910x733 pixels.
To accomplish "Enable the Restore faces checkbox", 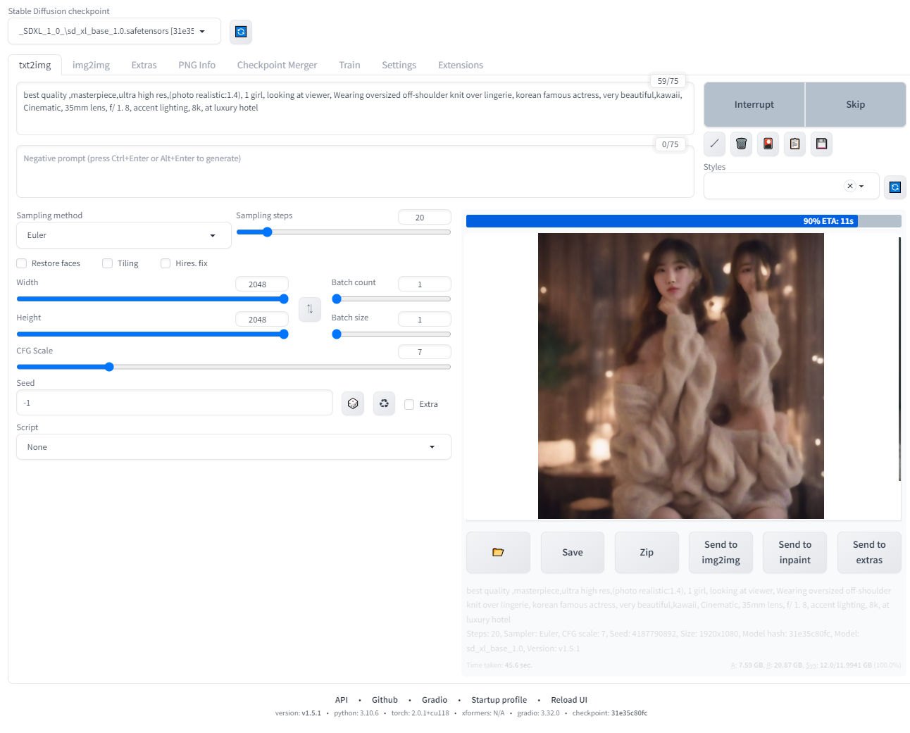I will pyautogui.click(x=22, y=263).
